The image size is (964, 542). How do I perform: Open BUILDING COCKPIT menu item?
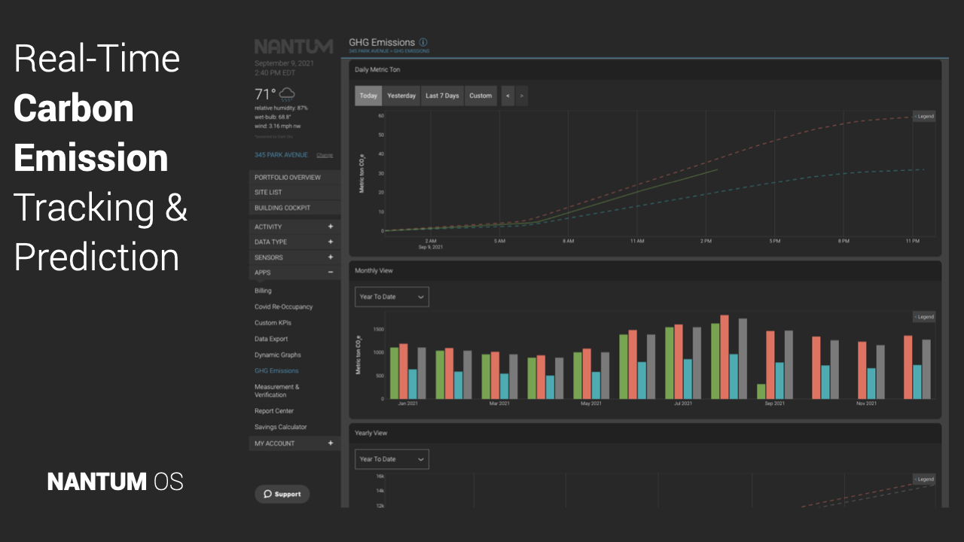[294, 208]
